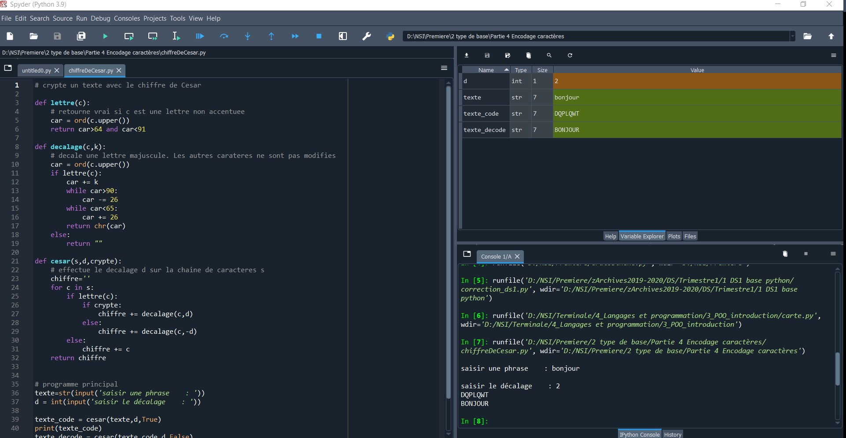Screen dimensions: 846x438
Task: Switch to untitled0.py editor tab
Action: click(x=37, y=70)
